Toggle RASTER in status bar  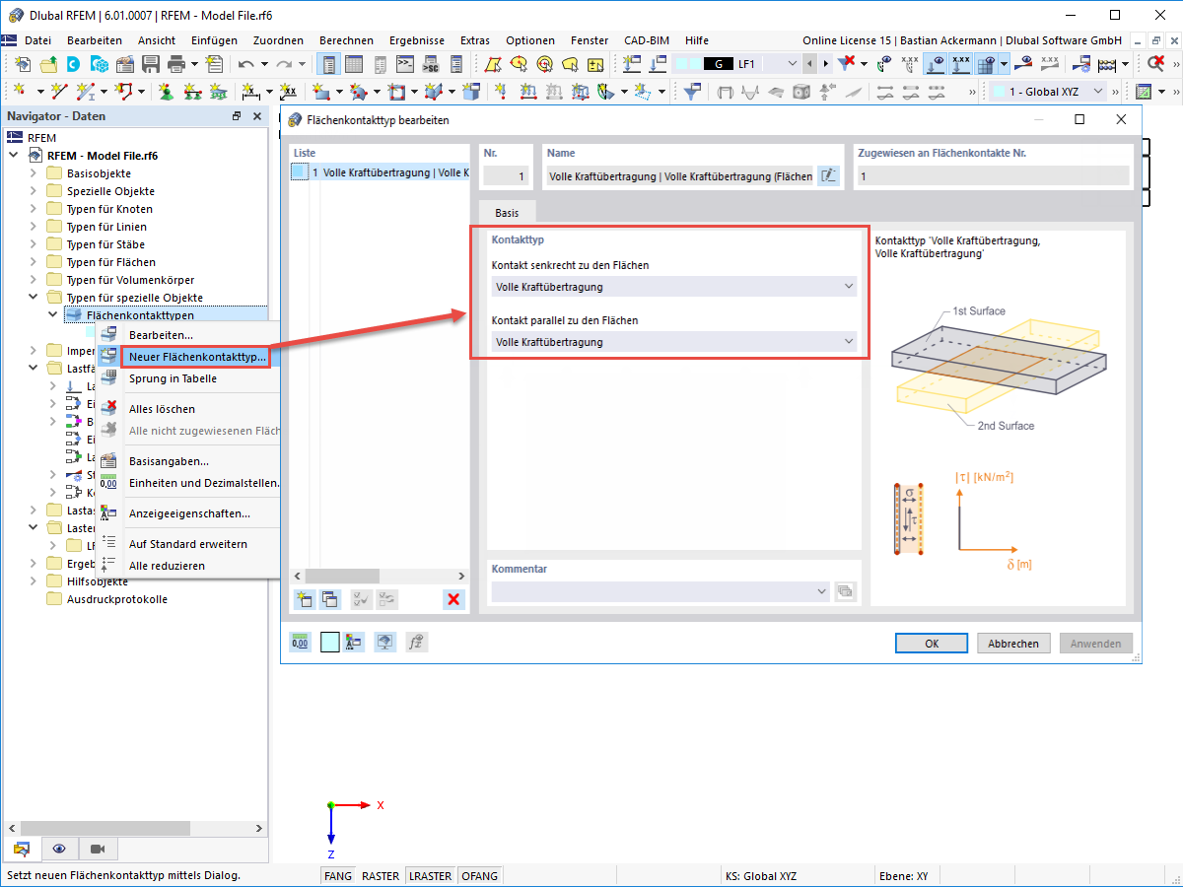(381, 876)
